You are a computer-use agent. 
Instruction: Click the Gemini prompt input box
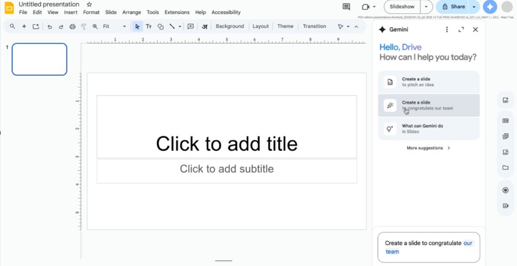[428, 247]
